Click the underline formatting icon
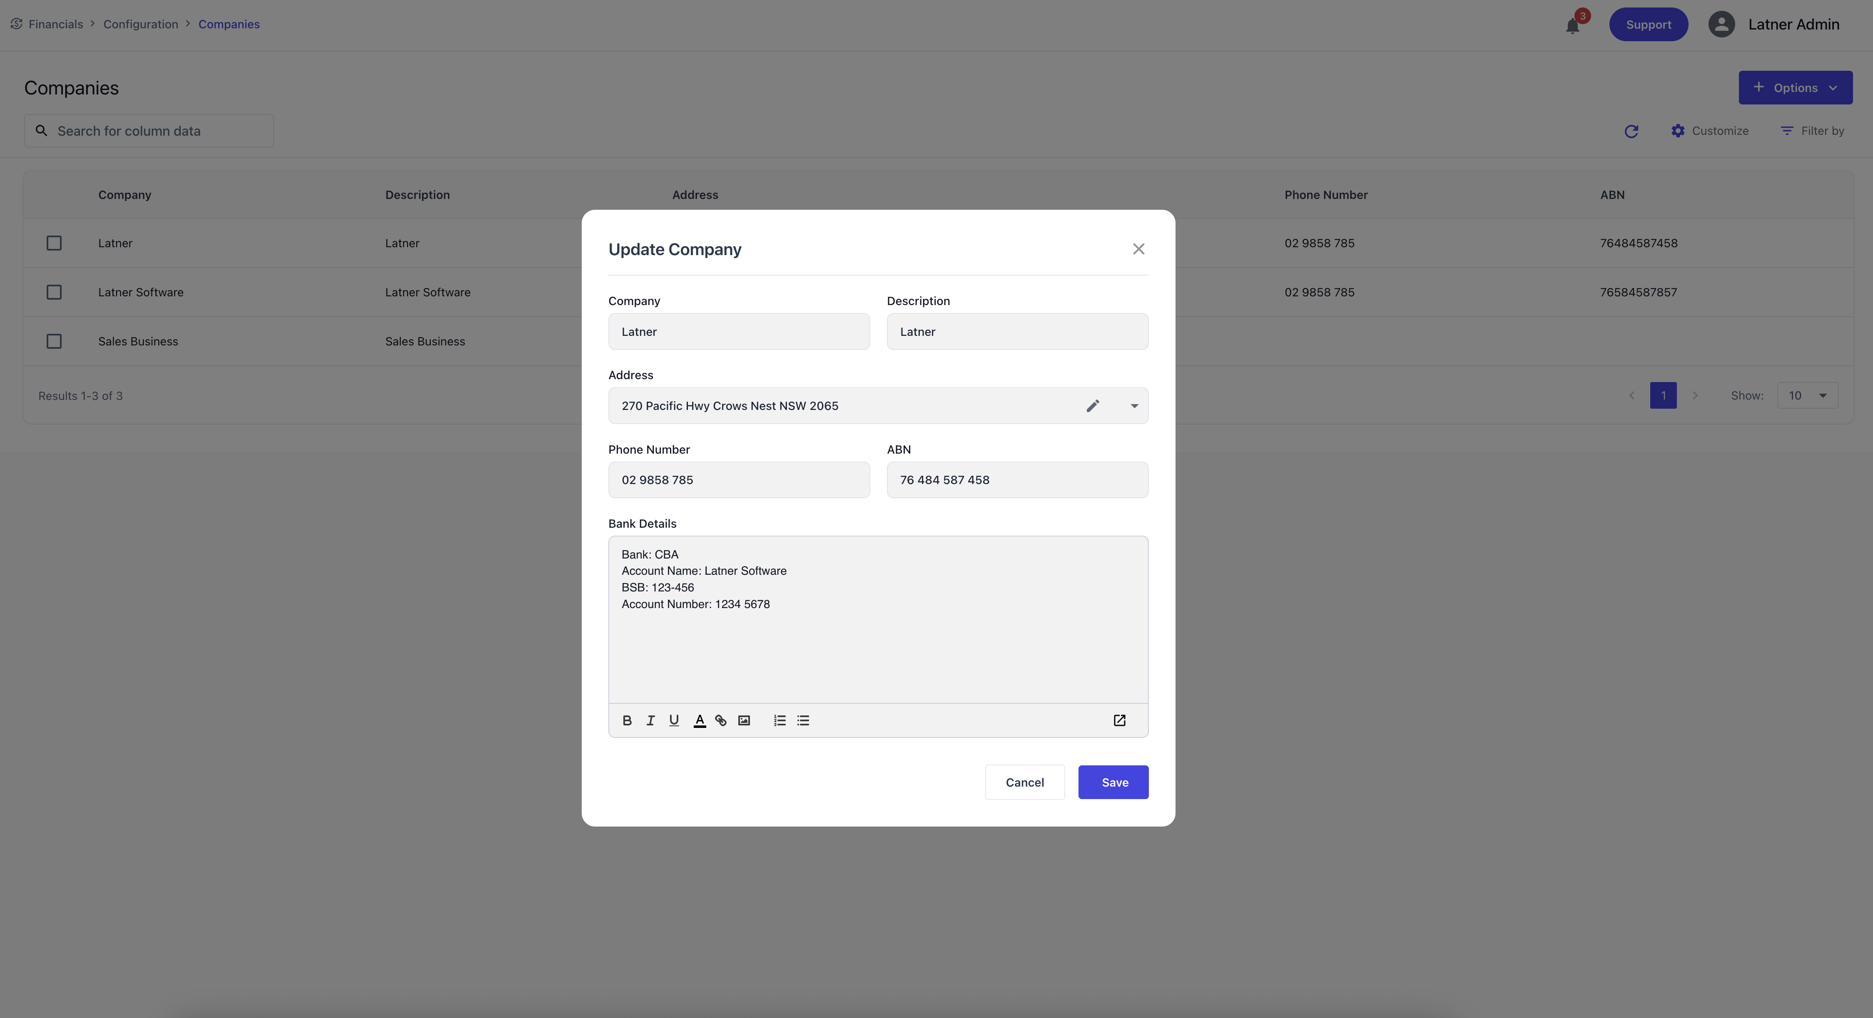This screenshot has width=1873, height=1018. coord(674,720)
